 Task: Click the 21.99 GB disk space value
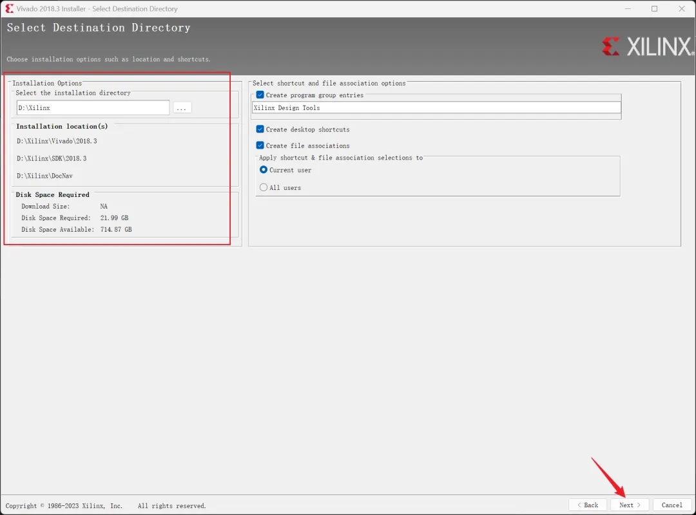coord(114,218)
